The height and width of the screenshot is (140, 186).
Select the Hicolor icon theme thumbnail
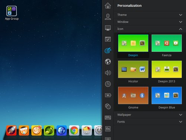[133, 69]
